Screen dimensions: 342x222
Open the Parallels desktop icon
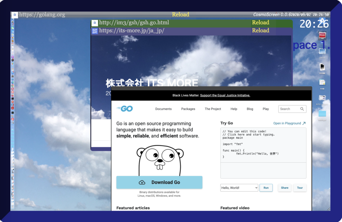point(322,36)
